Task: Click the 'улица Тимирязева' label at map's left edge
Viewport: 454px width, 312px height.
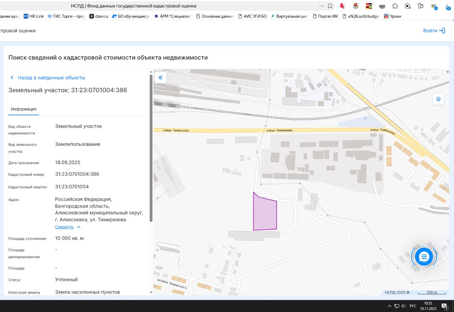Action: [x=176, y=130]
